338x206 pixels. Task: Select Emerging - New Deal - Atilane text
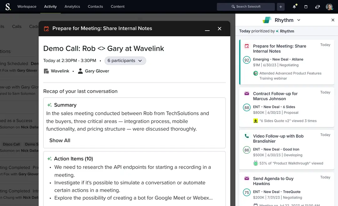278,59
